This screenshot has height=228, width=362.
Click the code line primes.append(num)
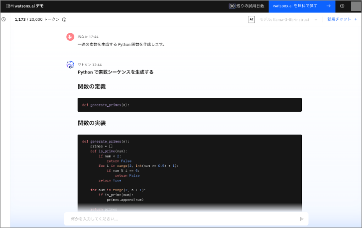pos(125,200)
